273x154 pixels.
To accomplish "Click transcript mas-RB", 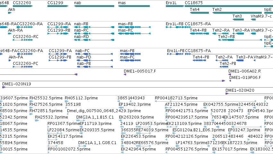I will click(x=134, y=27).
